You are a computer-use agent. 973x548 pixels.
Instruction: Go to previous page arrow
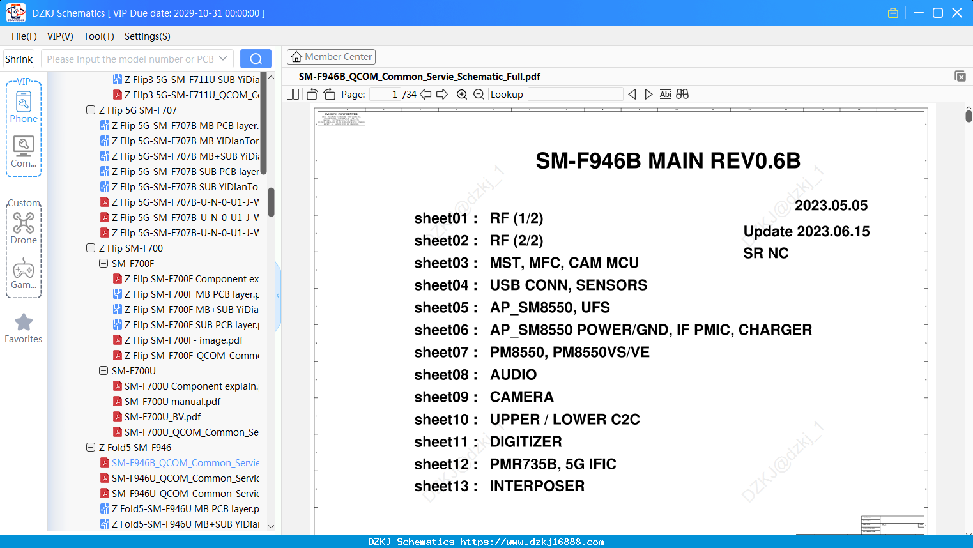(425, 95)
